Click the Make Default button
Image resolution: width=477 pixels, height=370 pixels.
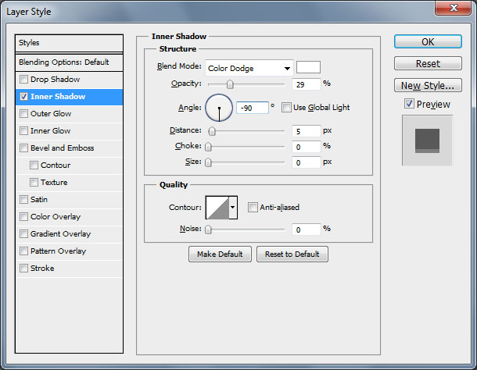(220, 254)
